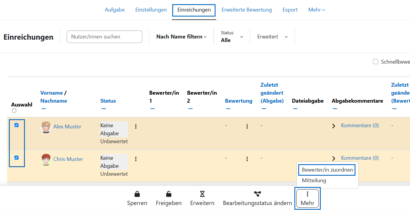Enable the Schnellbewertung checkbox
Screen dimensions: 410x213
tap(376, 62)
